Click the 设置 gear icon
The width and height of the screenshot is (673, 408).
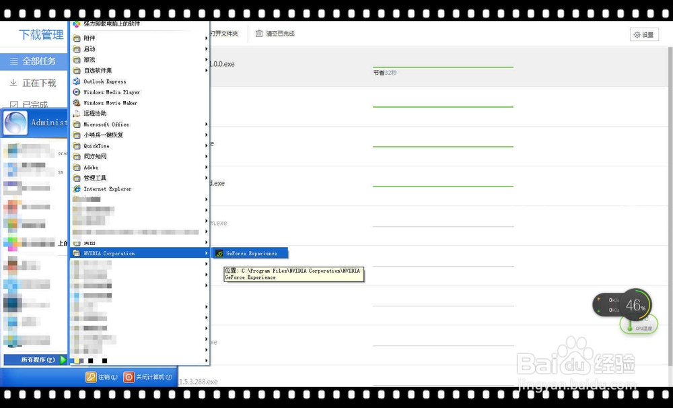(x=637, y=35)
